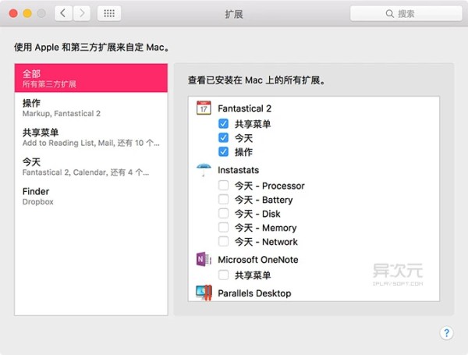This screenshot has height=355, width=468.
Task: Click the Instastats heading text
Action: [x=238, y=170]
